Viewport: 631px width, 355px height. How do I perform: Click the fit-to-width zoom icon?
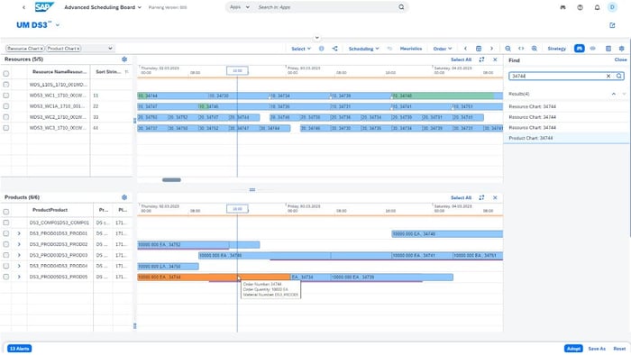tap(521, 49)
